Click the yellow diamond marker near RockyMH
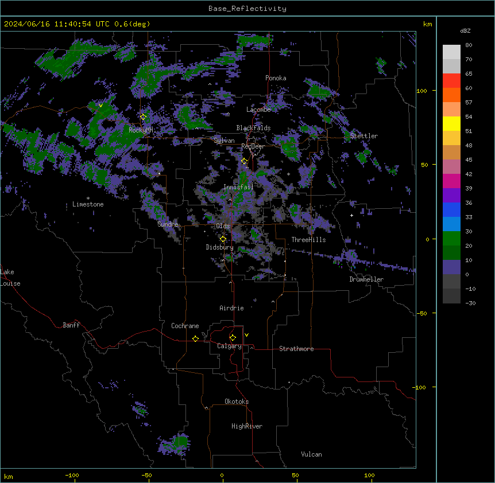Screen dimensions: 495x483 tap(144, 117)
